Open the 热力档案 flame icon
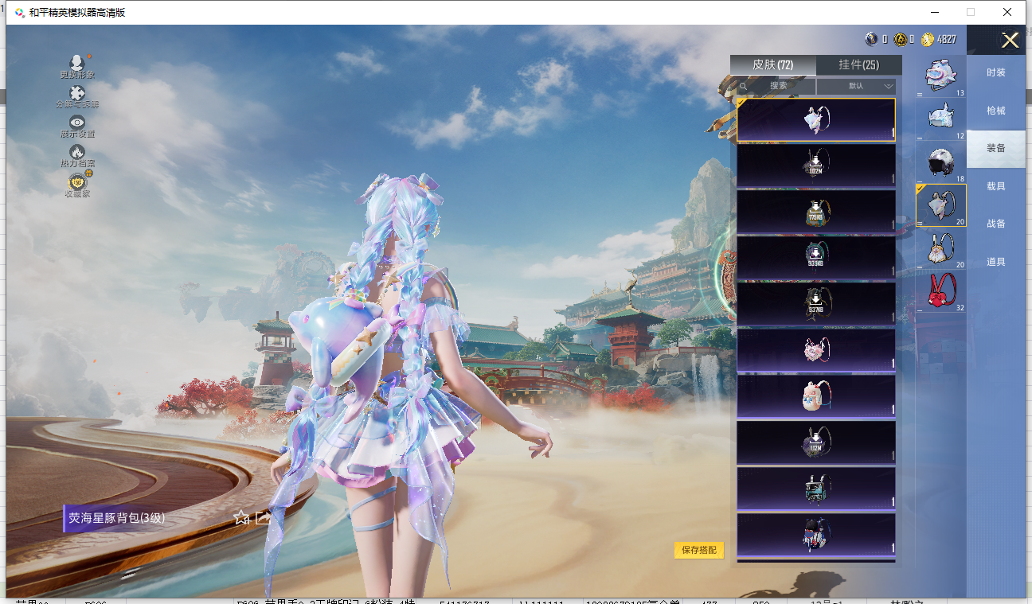The image size is (1032, 604). (x=77, y=151)
